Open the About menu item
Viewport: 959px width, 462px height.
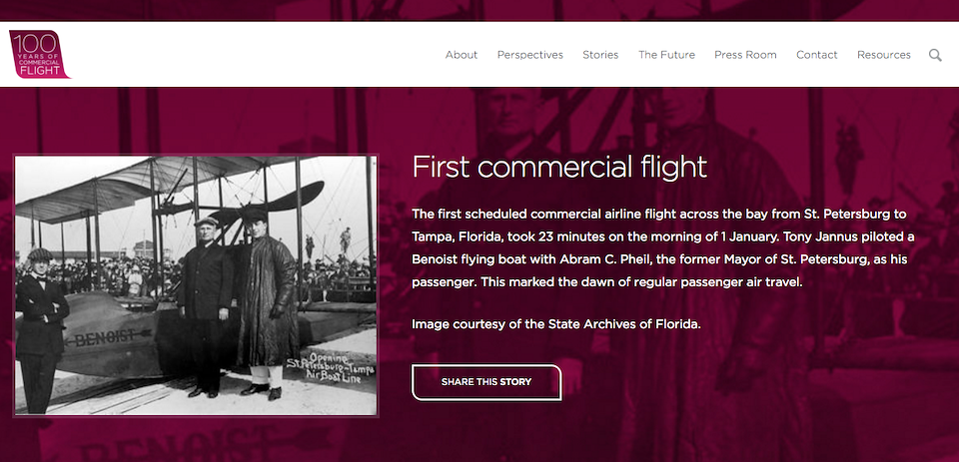pos(462,55)
